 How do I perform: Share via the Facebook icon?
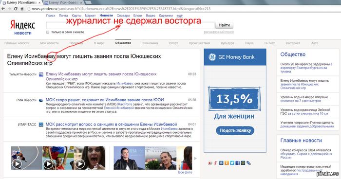[238, 163]
